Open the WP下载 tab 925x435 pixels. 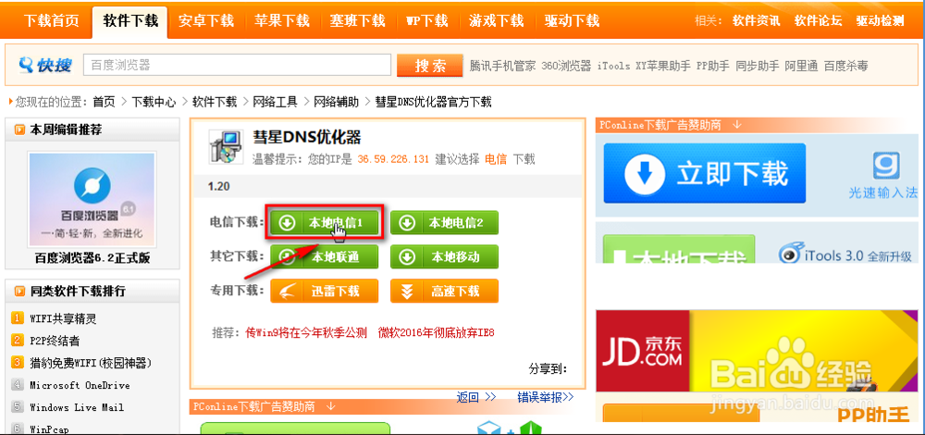[427, 21]
